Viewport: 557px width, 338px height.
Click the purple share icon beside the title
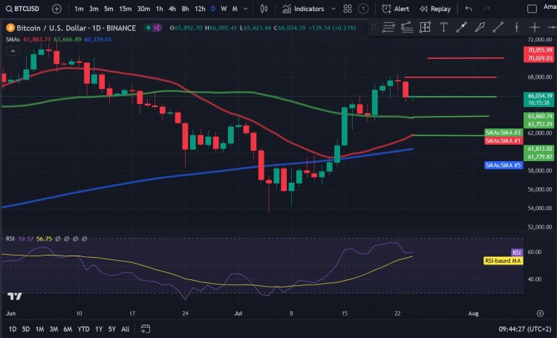157,27
